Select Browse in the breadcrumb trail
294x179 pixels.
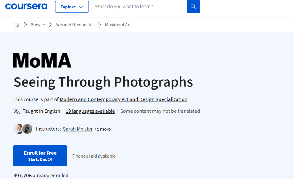(x=38, y=25)
